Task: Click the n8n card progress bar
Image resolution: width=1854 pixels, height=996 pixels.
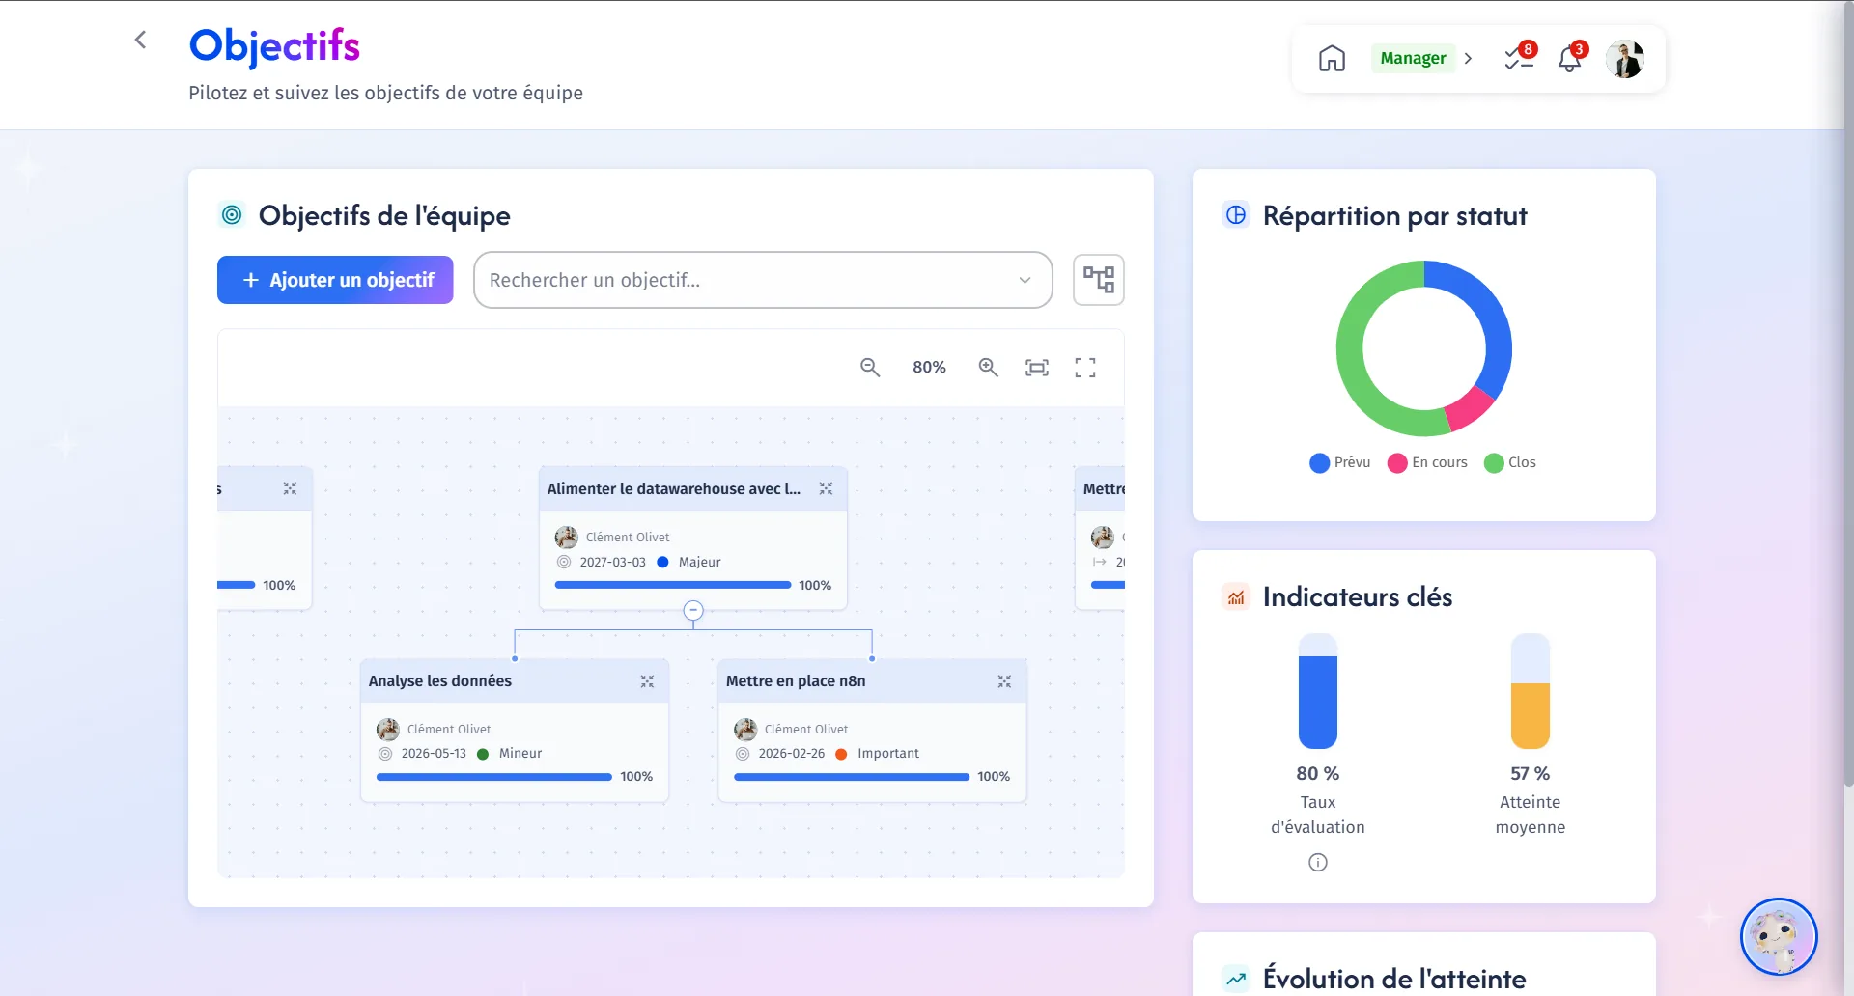Action: [852, 777]
